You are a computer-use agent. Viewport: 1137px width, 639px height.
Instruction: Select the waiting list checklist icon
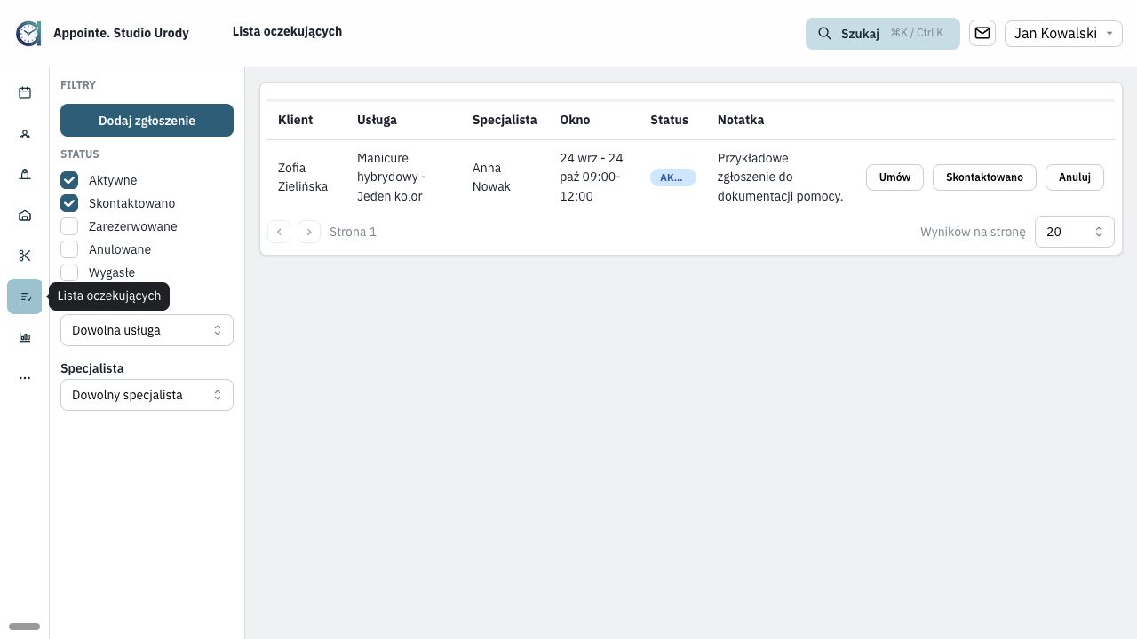25,296
